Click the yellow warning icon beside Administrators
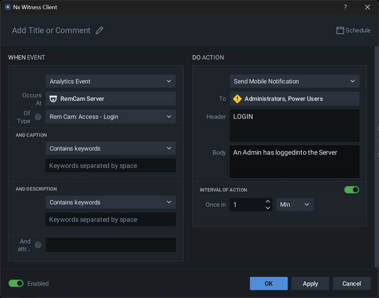 (237, 99)
